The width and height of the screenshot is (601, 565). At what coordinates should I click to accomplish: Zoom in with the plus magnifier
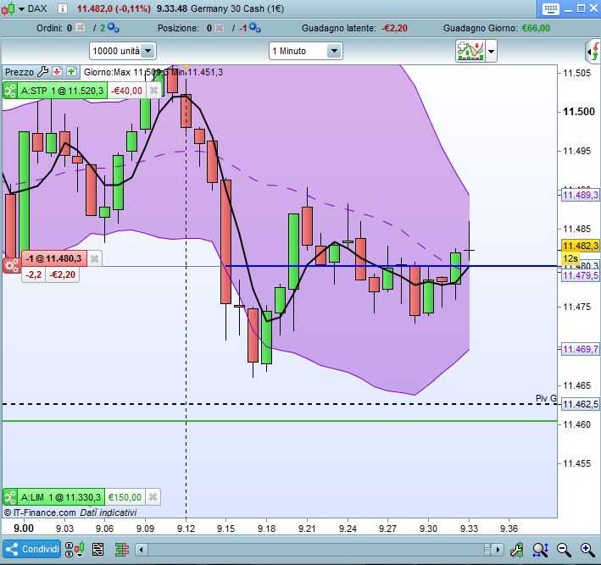tap(587, 550)
